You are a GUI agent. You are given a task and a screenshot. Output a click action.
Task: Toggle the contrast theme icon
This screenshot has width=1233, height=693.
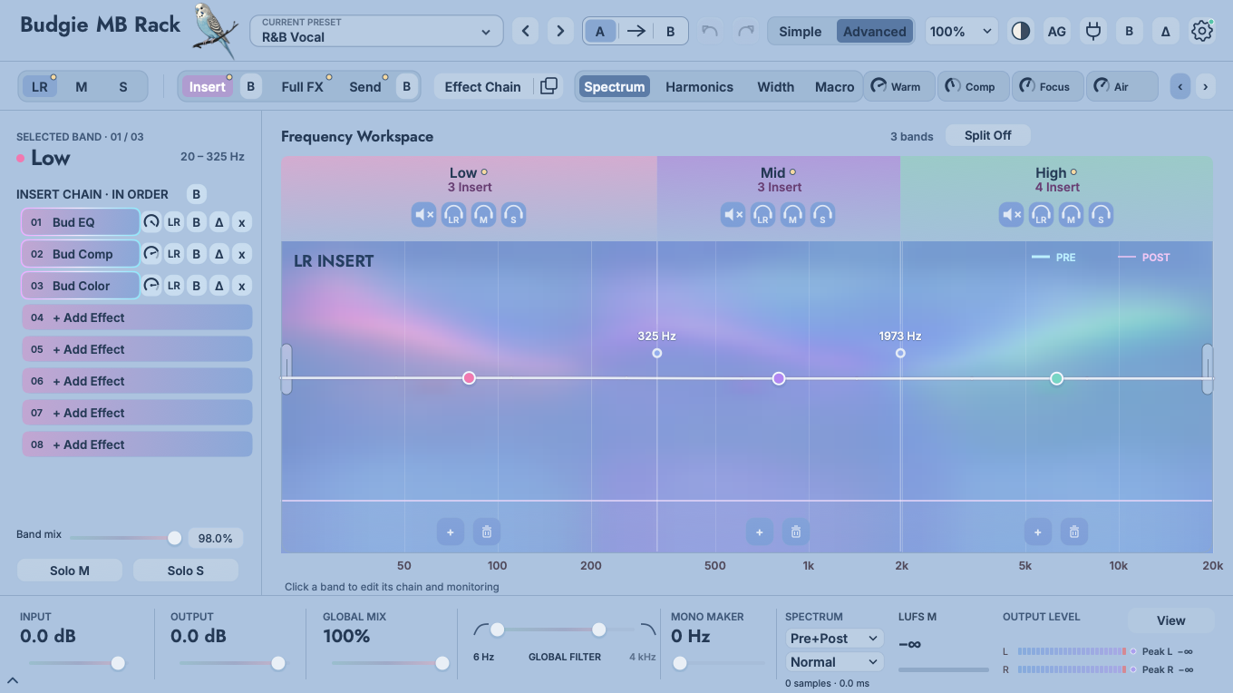(1021, 31)
